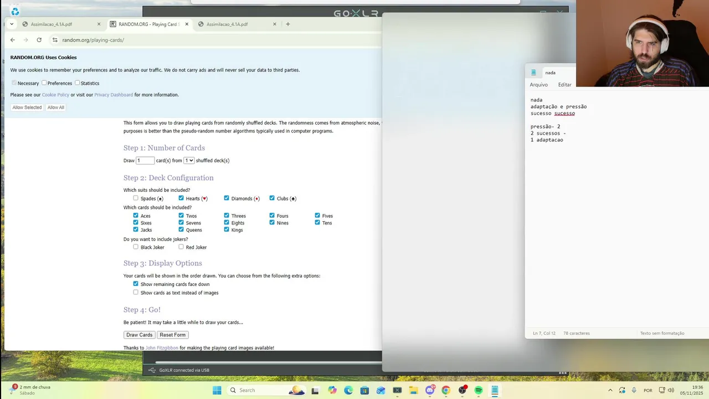Switch to Notepad on the taskbar

[x=495, y=390]
